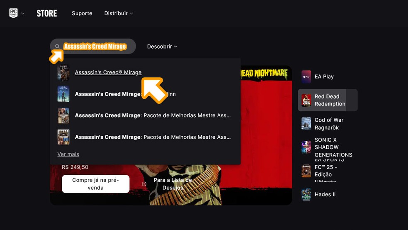Focus the search field containing Assassin's Creed Mirage
The height and width of the screenshot is (230, 408).
tap(93, 46)
